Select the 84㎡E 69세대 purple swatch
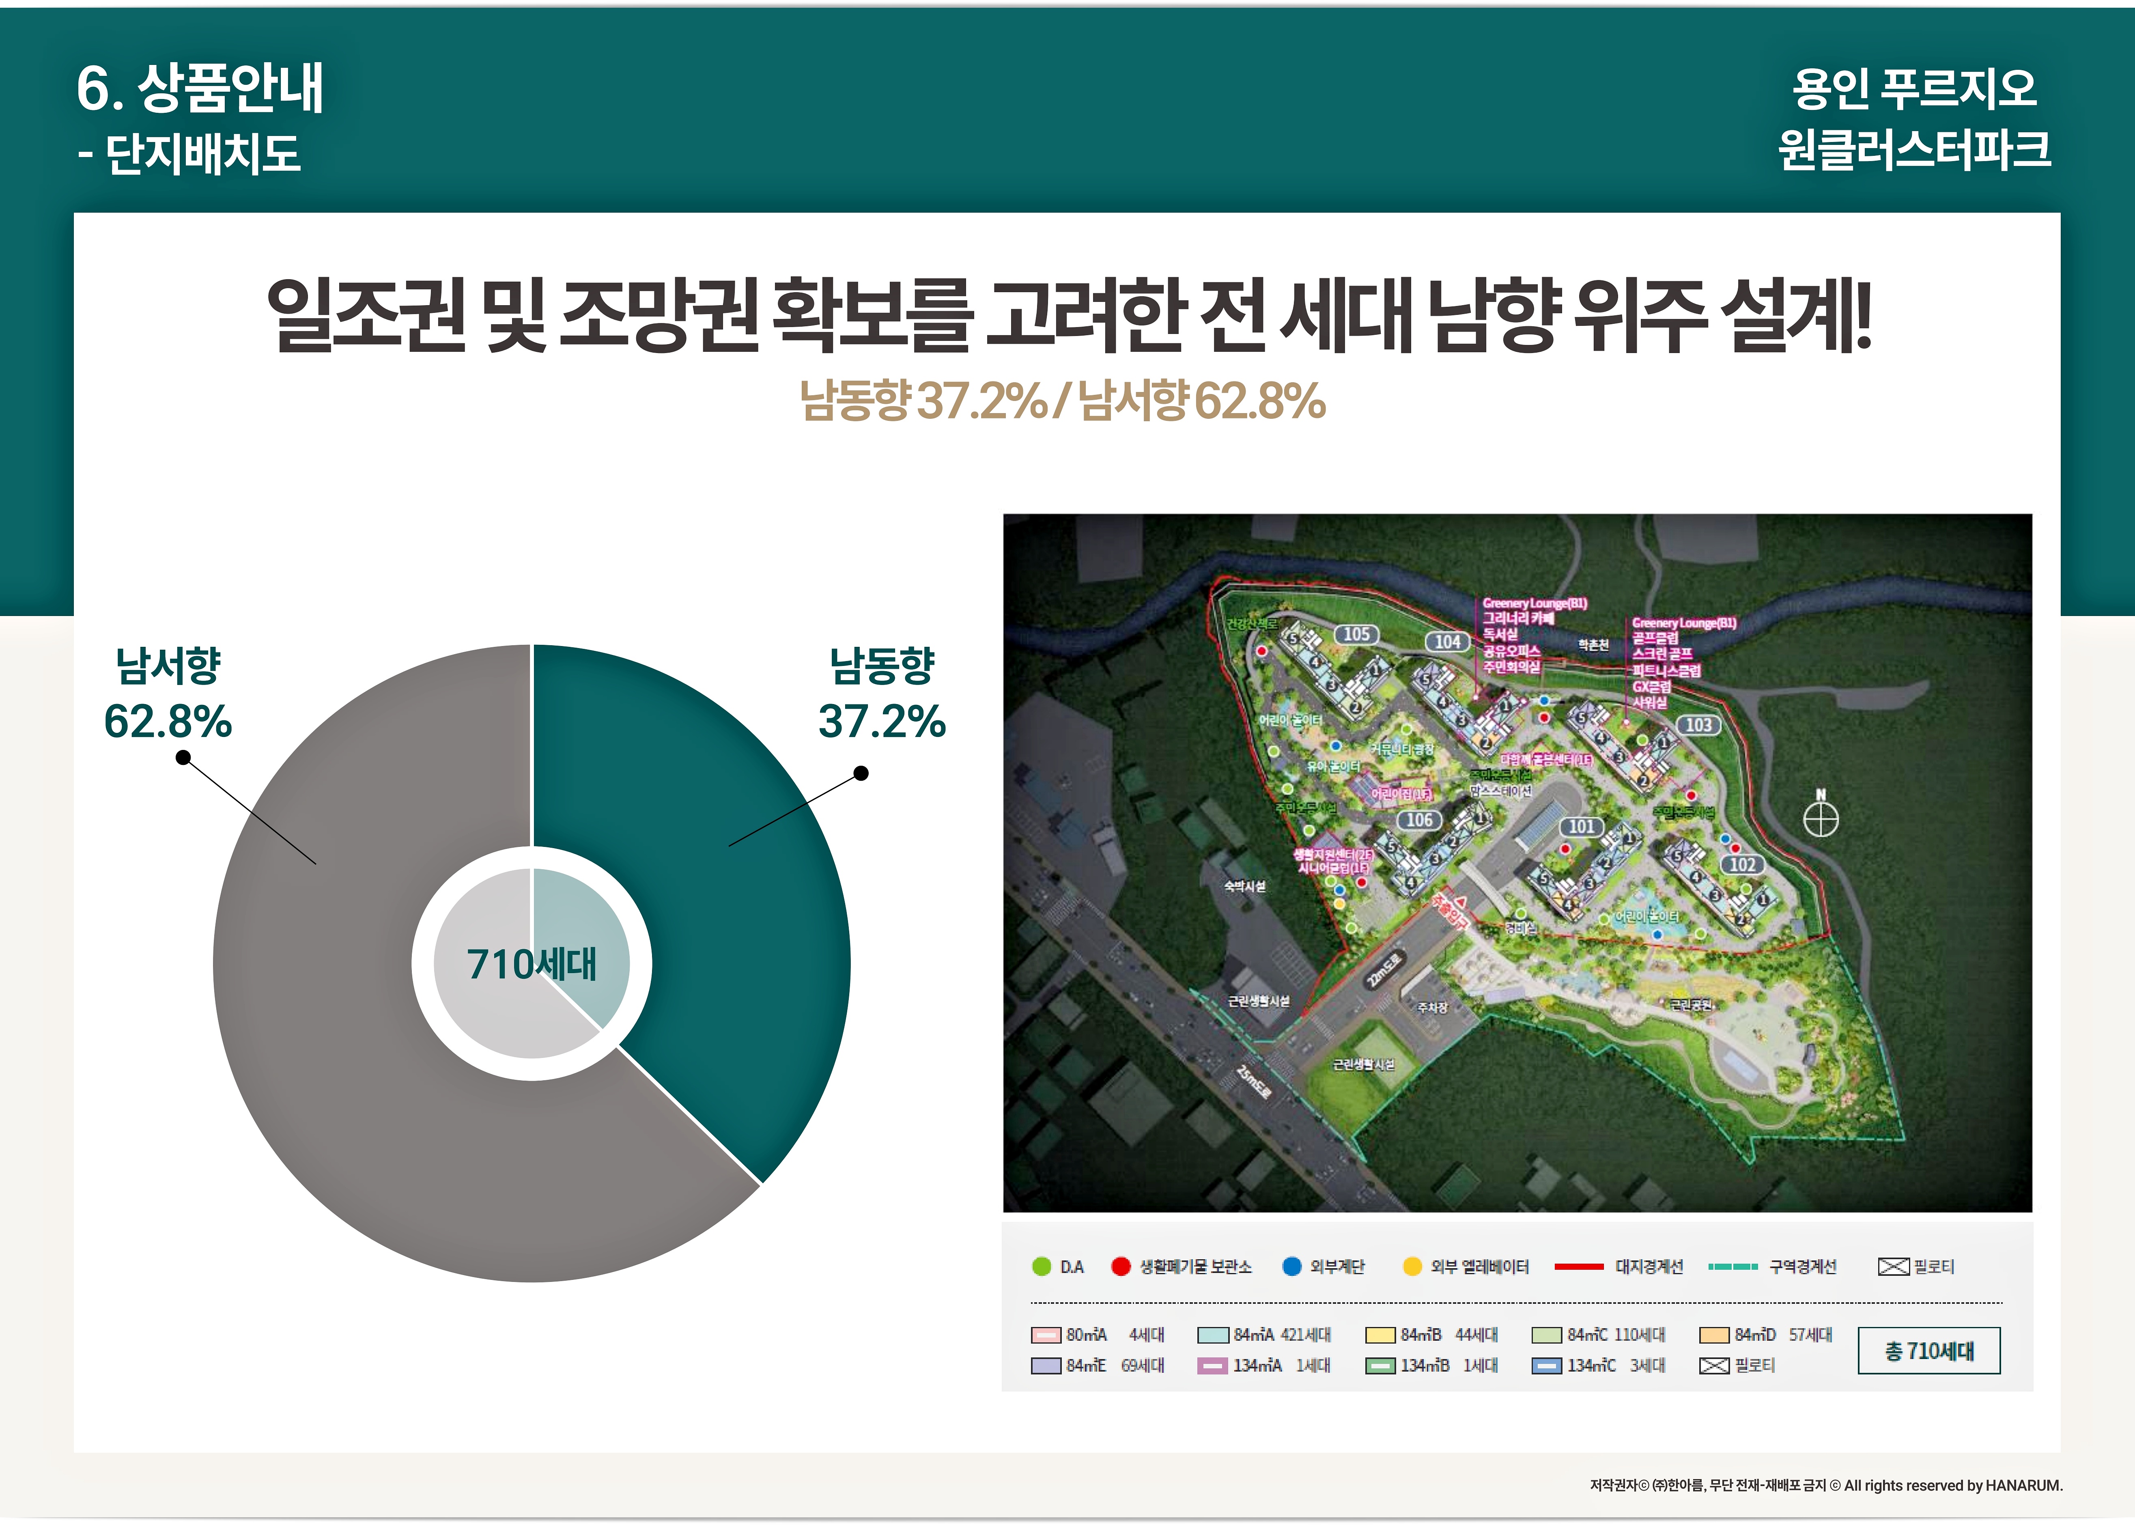2135x1525 pixels. [1046, 1366]
